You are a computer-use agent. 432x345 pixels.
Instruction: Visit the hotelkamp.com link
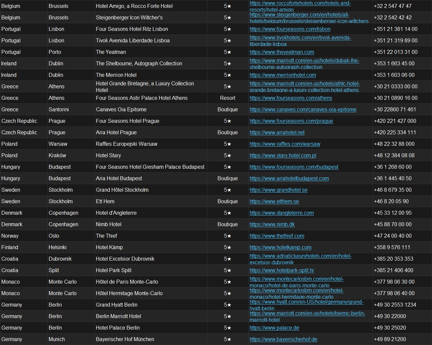(281, 247)
